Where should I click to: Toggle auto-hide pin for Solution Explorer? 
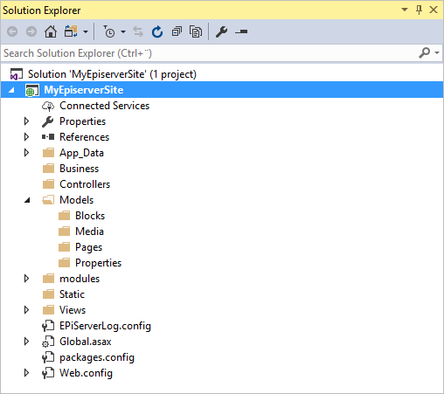419,10
